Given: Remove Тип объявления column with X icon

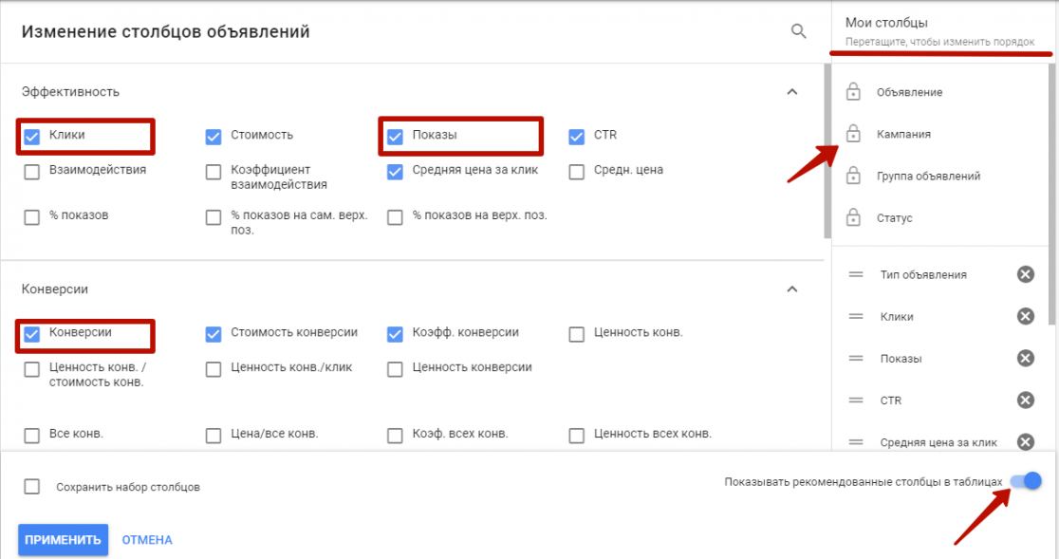Looking at the screenshot, I should 1025,274.
